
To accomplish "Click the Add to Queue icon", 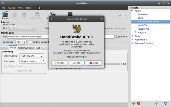I will point(37,14).
